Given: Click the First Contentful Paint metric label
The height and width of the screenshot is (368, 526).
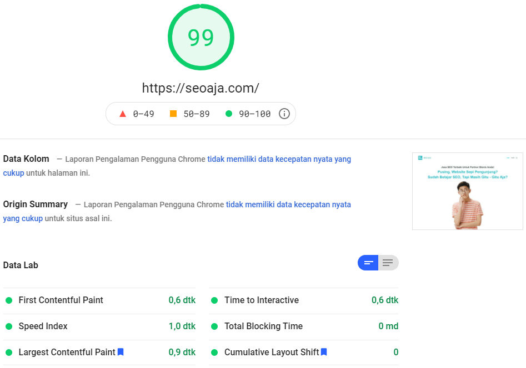Looking at the screenshot, I should pos(61,300).
